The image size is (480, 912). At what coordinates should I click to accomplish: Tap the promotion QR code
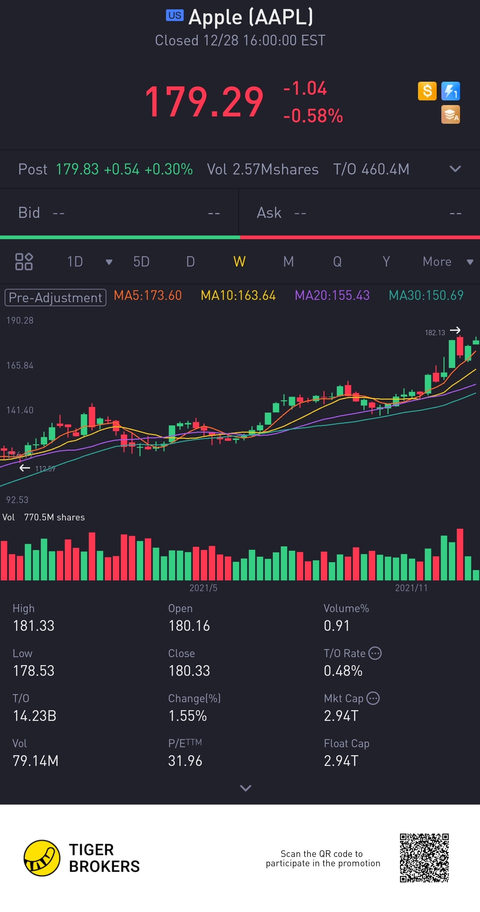(x=424, y=858)
